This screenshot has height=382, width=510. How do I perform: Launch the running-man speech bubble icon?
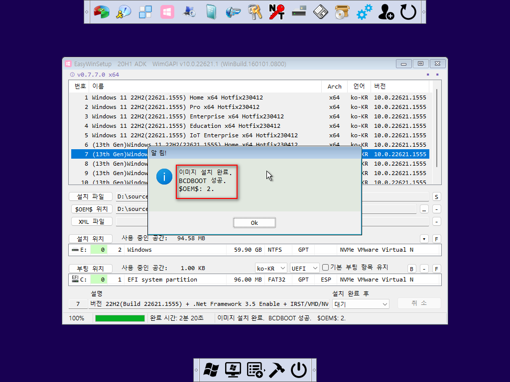point(124,12)
